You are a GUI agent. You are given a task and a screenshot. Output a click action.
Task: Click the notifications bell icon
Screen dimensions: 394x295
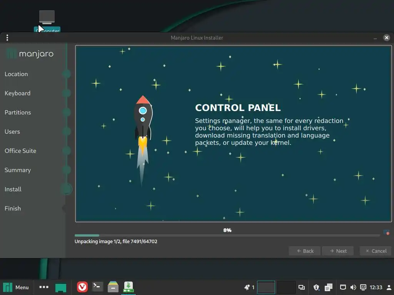click(247, 287)
